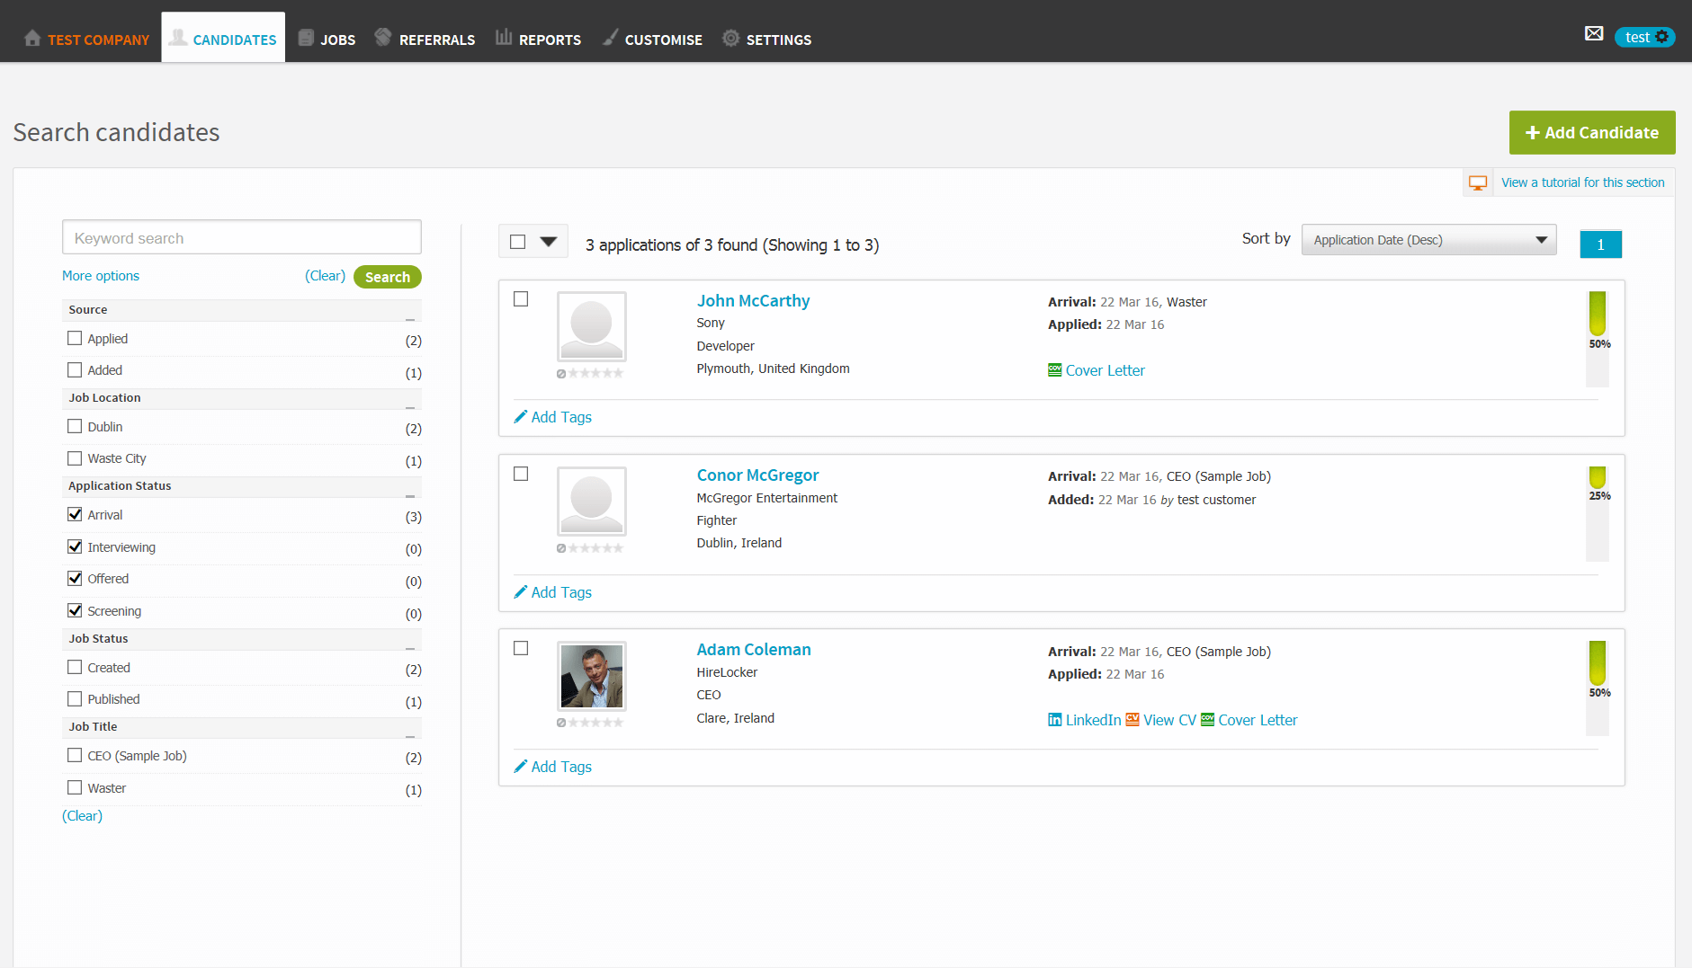Open the bulk selection dropdown arrow
The image size is (1692, 968).
[x=550, y=241]
